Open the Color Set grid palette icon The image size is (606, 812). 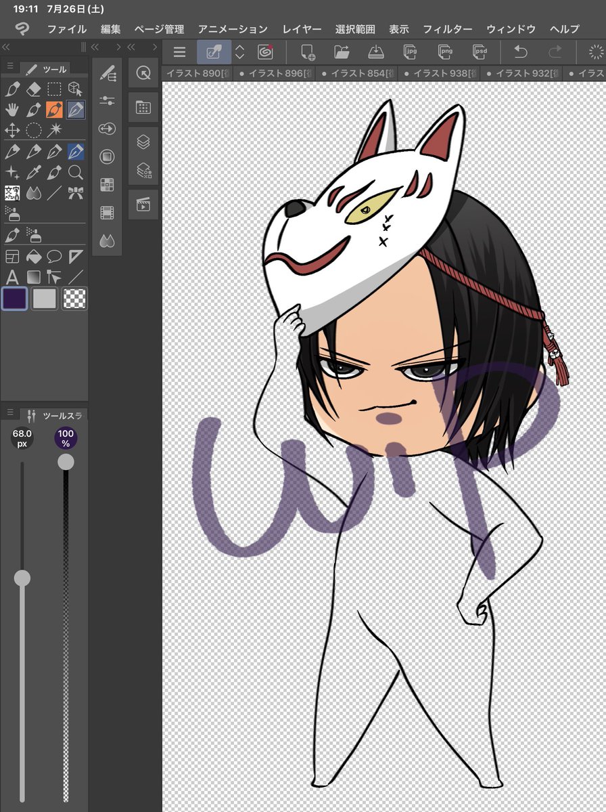(107, 185)
